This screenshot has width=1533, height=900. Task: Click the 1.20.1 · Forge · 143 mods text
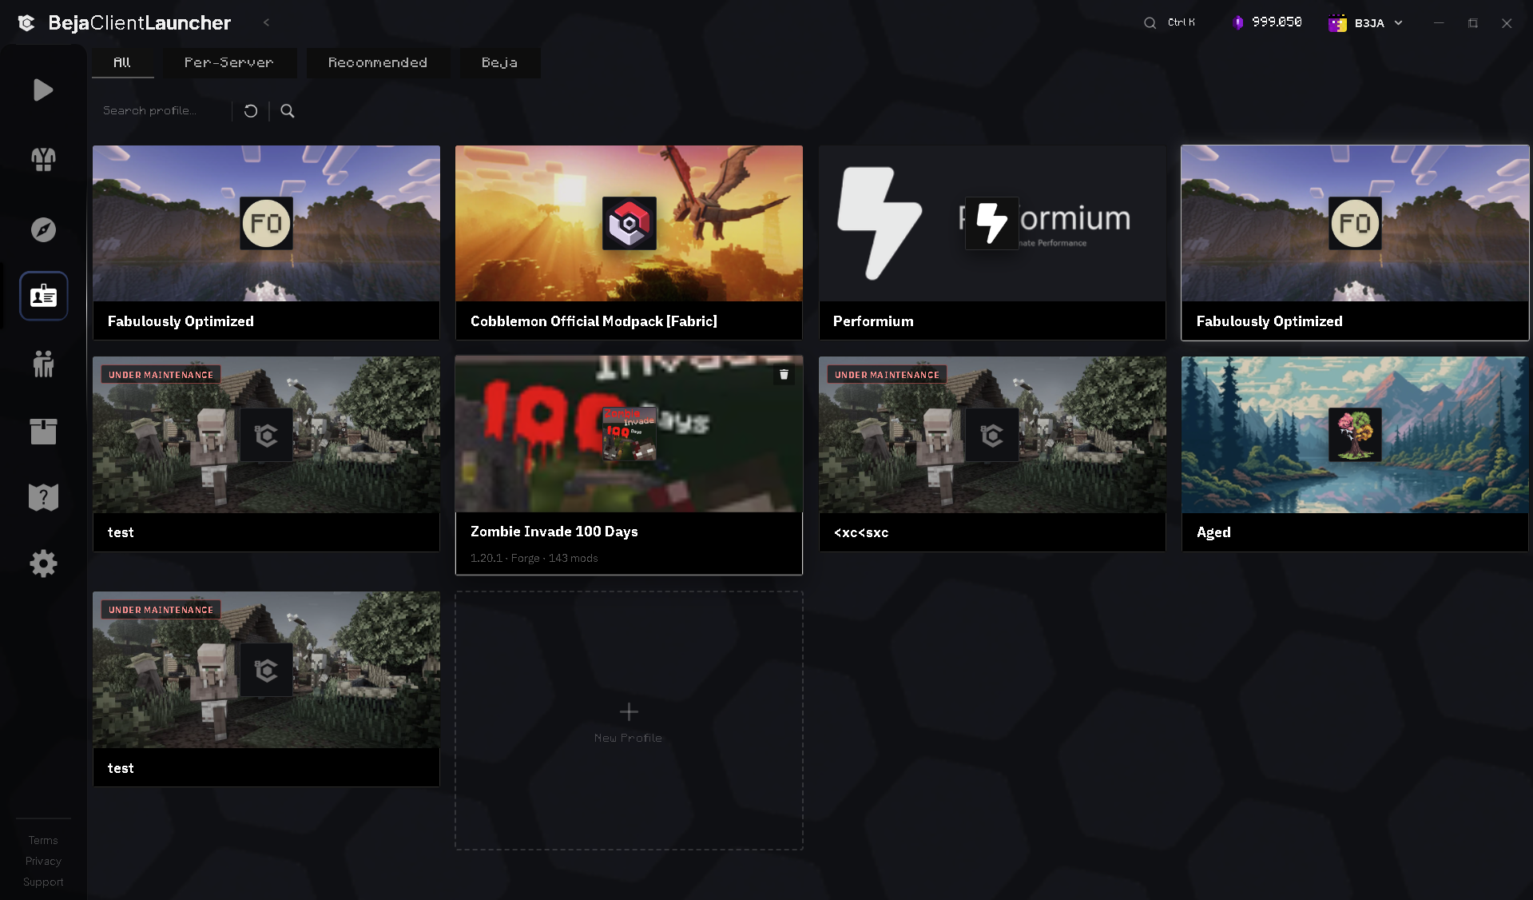pos(534,558)
